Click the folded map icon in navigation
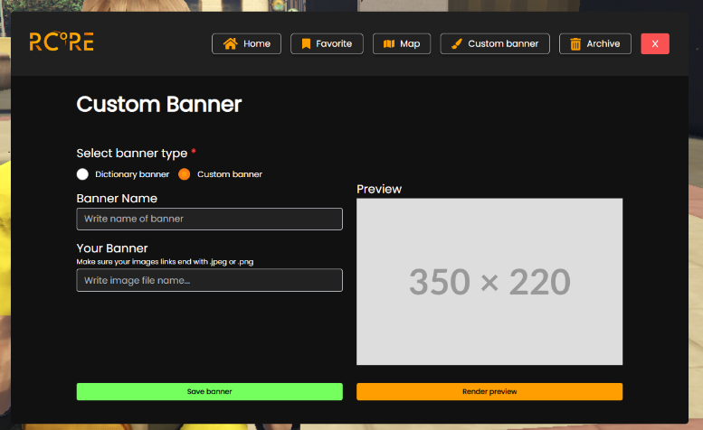Screen dimensions: 703x430 point(389,43)
